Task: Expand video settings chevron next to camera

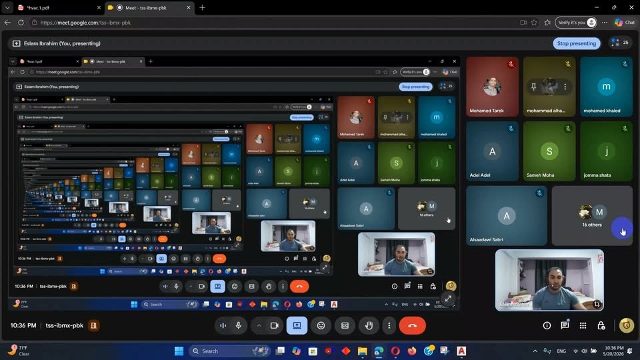Action: coord(259,325)
